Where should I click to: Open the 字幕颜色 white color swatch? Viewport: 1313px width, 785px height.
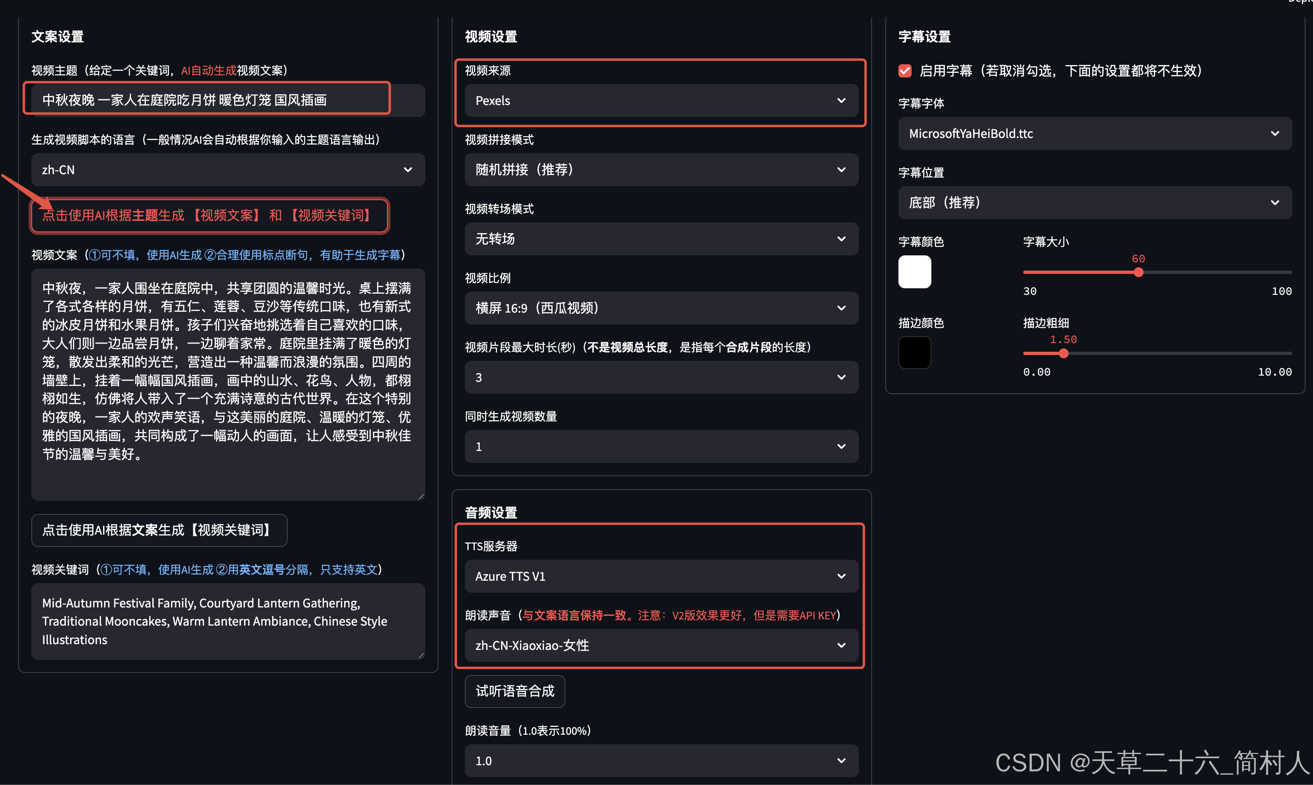click(914, 271)
